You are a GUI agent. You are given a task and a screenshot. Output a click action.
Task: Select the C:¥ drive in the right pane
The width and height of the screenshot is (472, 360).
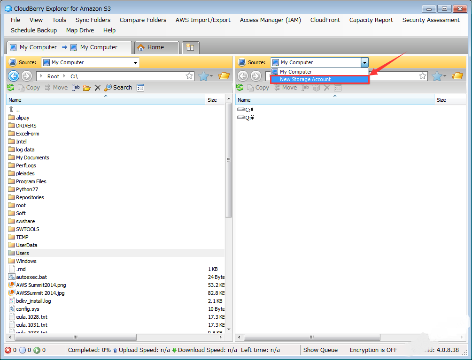coord(246,110)
